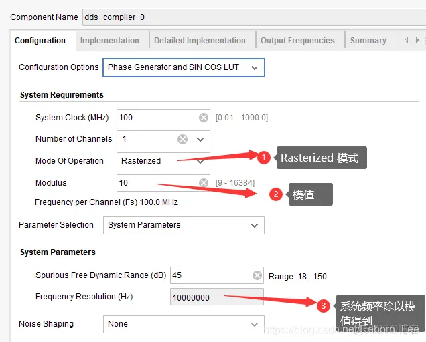
Task: Click the Modulus input field
Action: [x=163, y=182]
